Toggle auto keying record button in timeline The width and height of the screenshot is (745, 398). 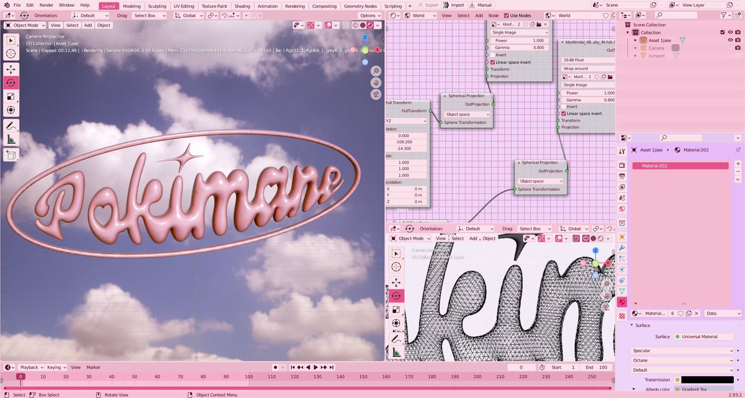tap(275, 367)
